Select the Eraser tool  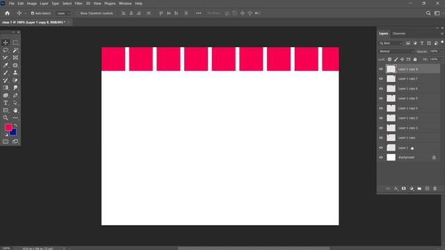pyautogui.click(x=15, y=81)
